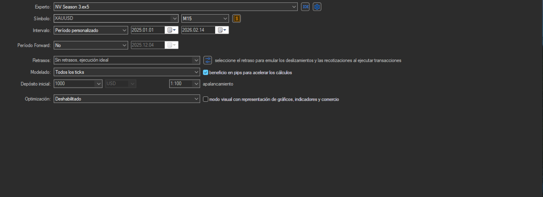Expand the Modelado Todos los ticks dropdown
The width and height of the screenshot is (543, 197).
[x=196, y=72]
